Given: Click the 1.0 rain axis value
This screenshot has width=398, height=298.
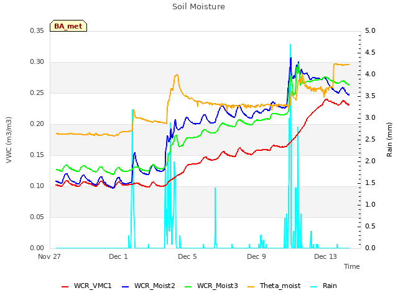Looking at the screenshot, I should (x=370, y=205).
